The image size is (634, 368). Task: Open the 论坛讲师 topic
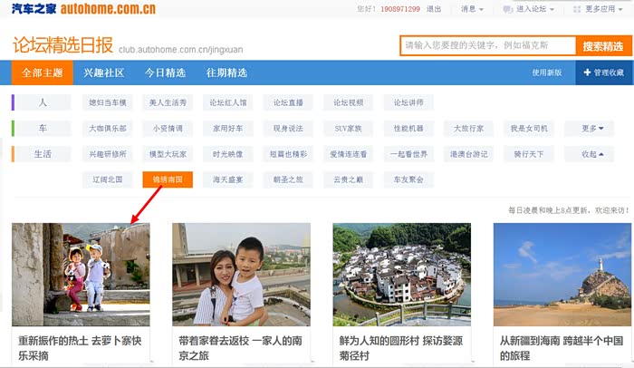(x=408, y=102)
